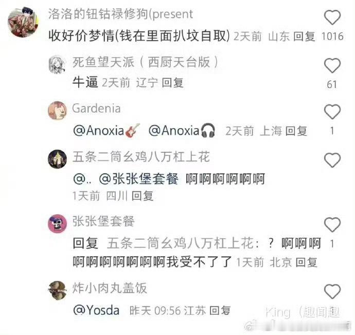Image resolution: width=355 pixels, height=335 pixels.
Task: Like 五条二筒幺鸡八万杠上花's comment
Action: 332,160
